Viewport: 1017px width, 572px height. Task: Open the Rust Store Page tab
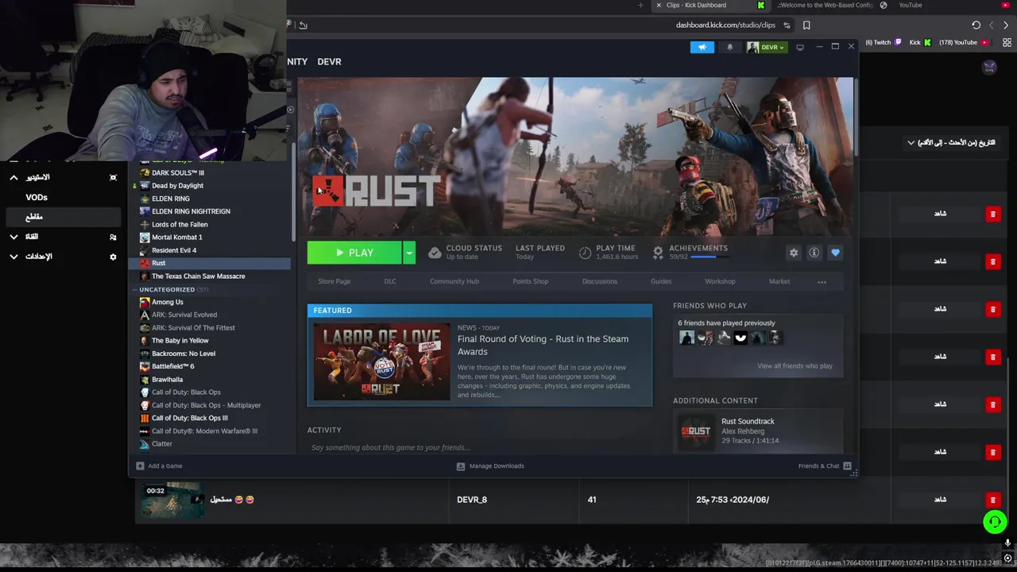click(334, 281)
